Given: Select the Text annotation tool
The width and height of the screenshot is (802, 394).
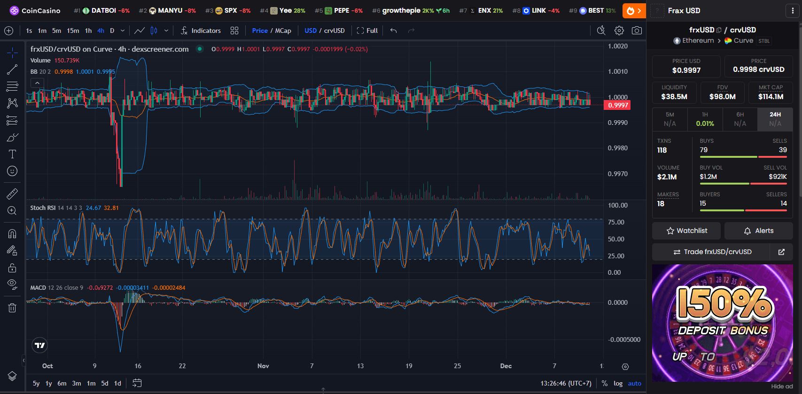Looking at the screenshot, I should click(12, 155).
